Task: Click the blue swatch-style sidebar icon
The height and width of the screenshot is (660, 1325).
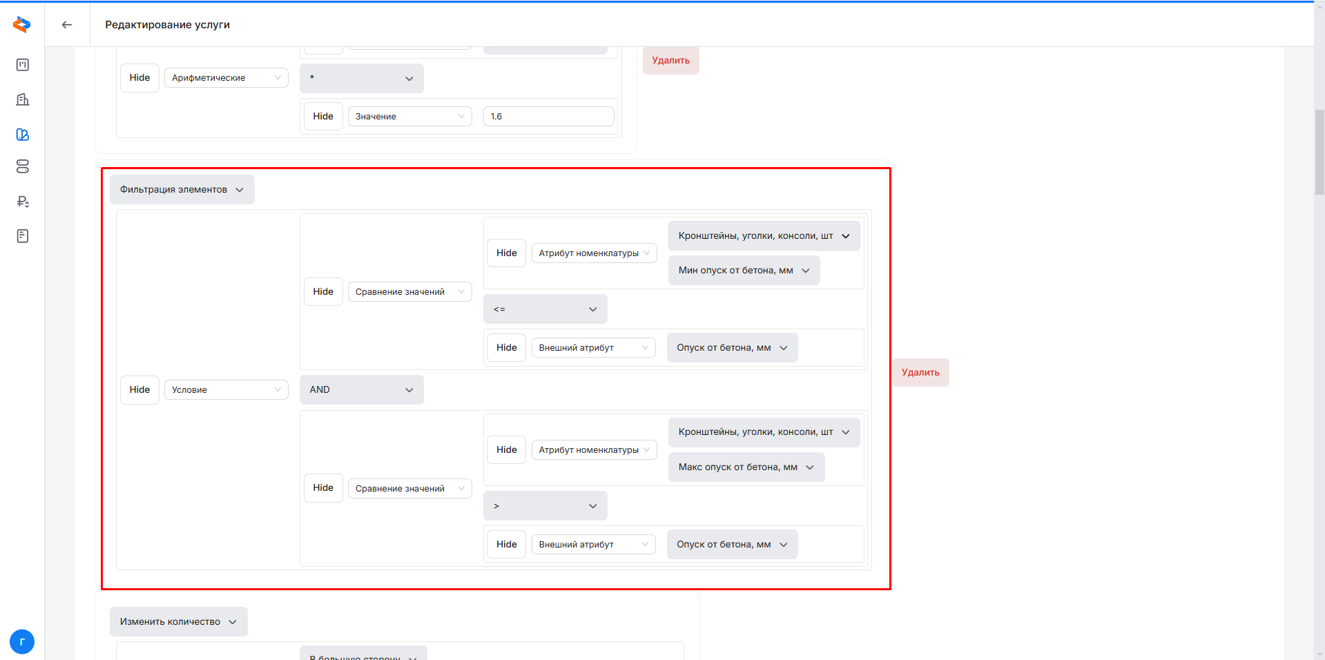Action: click(23, 135)
